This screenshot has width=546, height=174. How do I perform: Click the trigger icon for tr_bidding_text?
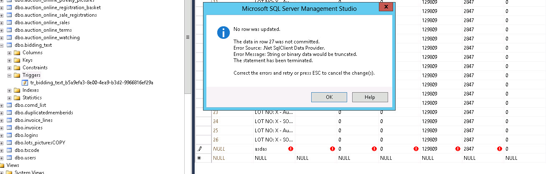(25, 83)
